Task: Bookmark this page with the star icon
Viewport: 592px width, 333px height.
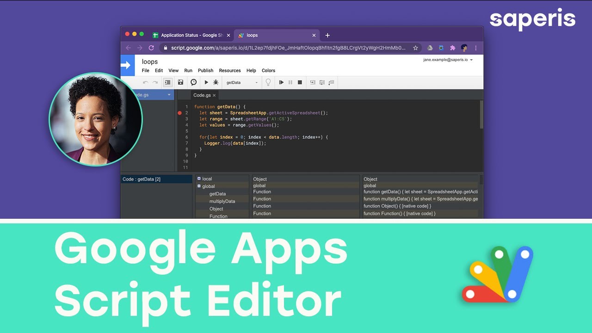Action: coord(415,48)
